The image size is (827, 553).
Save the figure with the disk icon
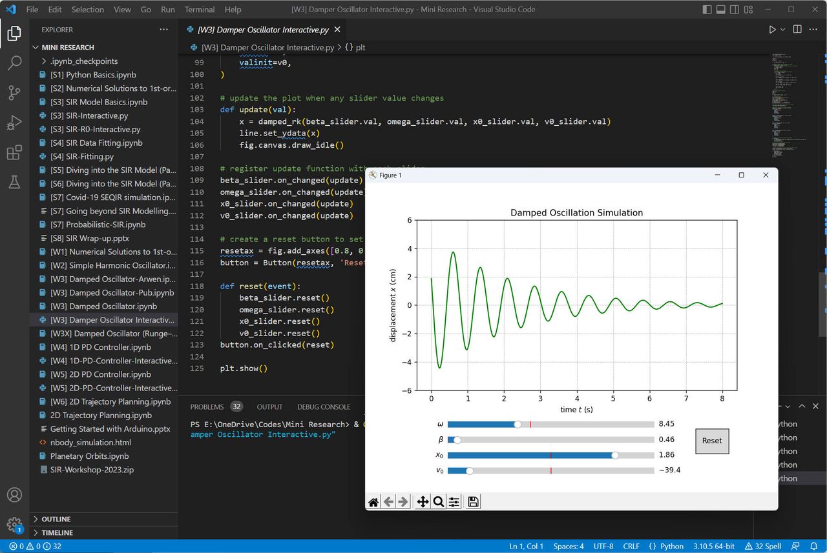click(x=473, y=502)
